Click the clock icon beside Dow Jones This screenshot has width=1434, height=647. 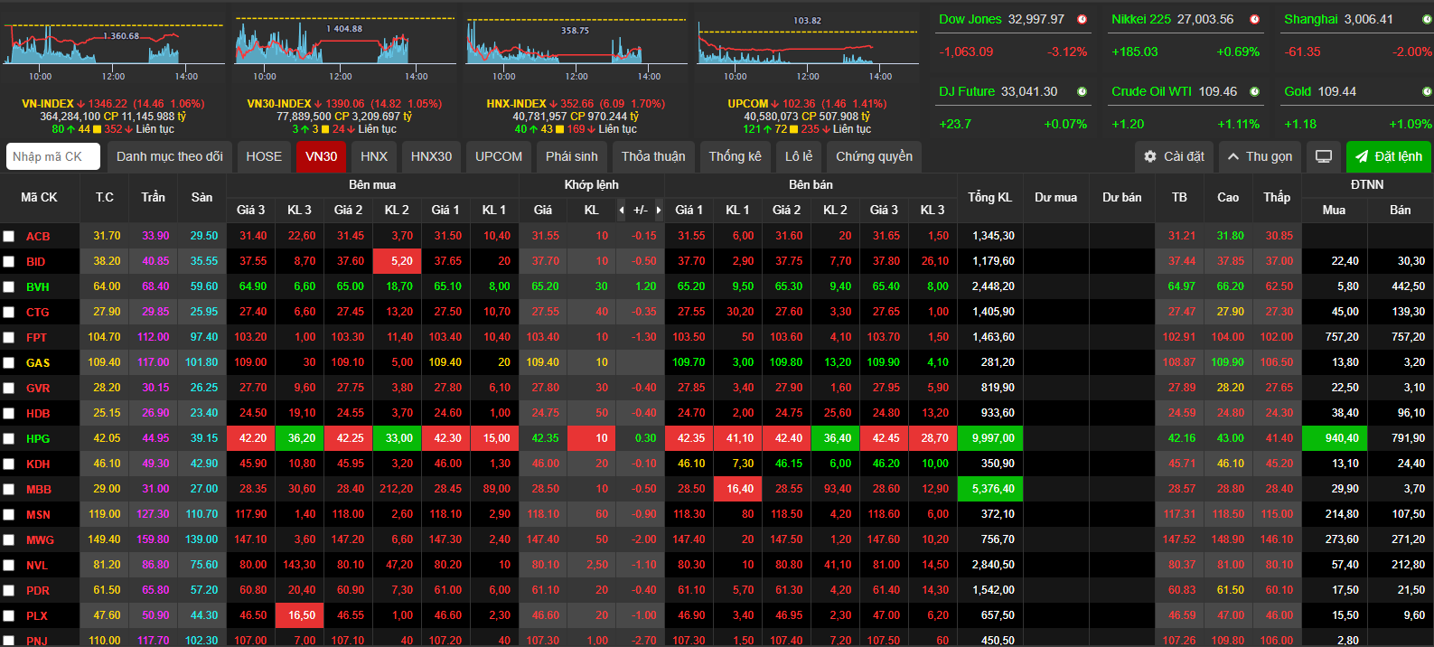click(x=1082, y=19)
